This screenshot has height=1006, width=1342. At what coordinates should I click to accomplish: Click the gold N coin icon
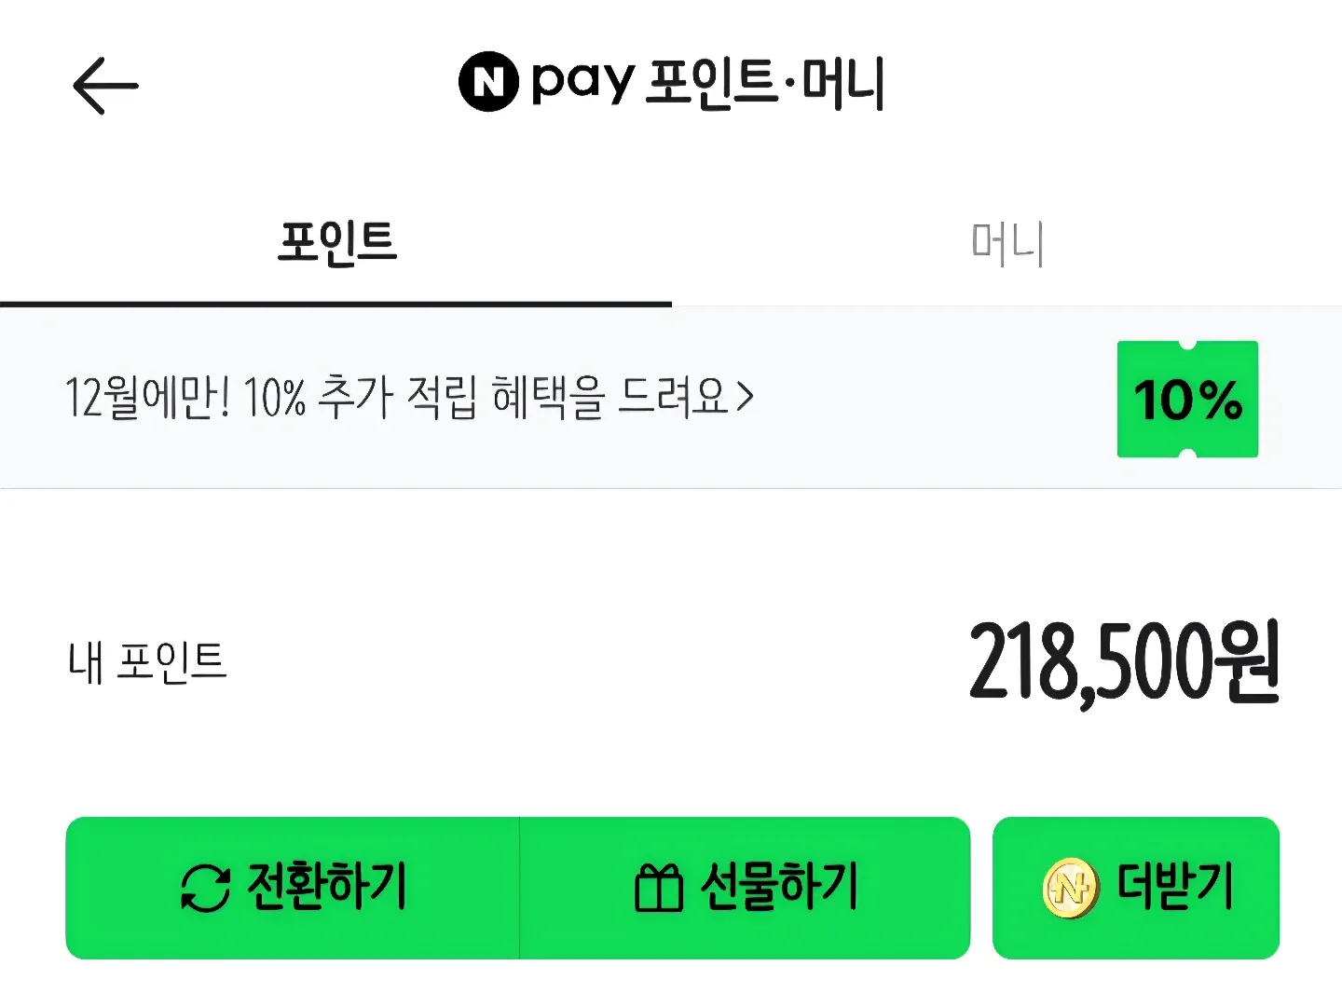pos(1070,888)
